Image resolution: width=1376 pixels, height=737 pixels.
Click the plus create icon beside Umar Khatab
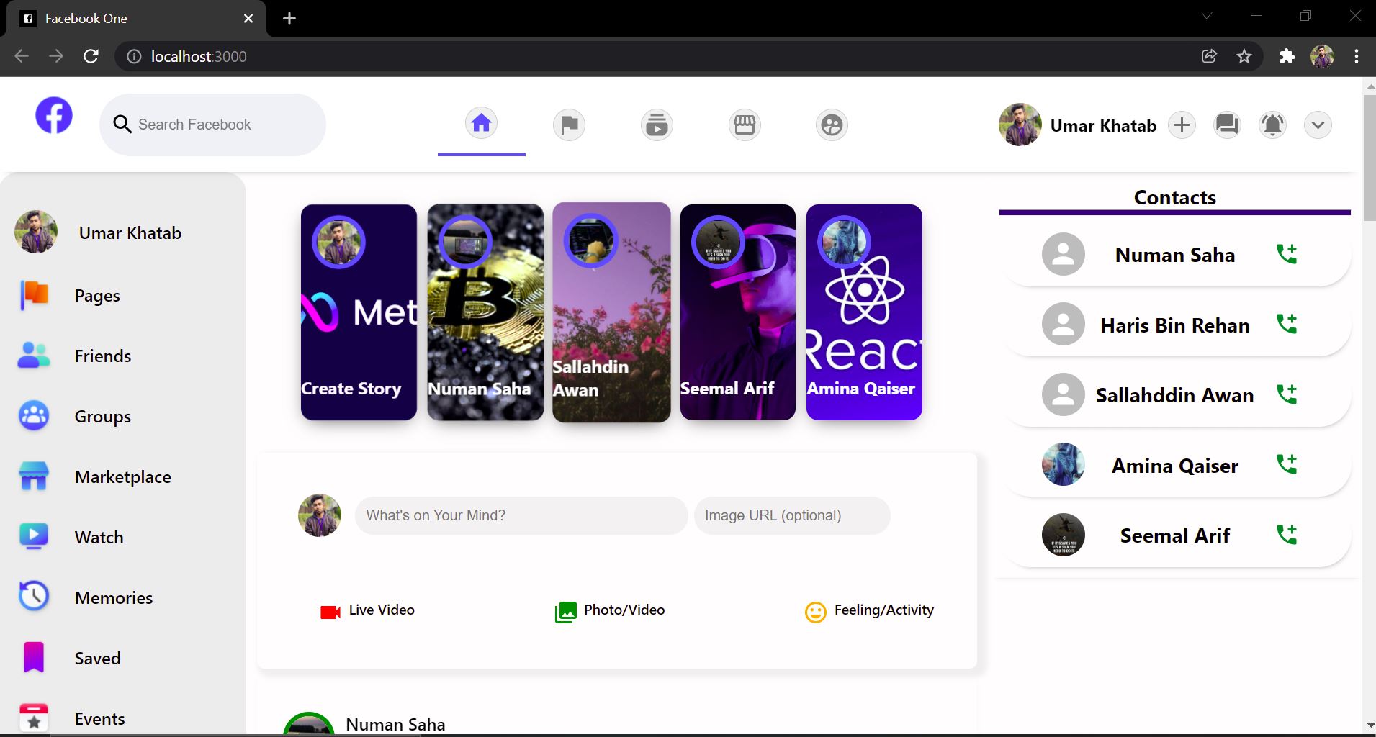[1180, 125]
